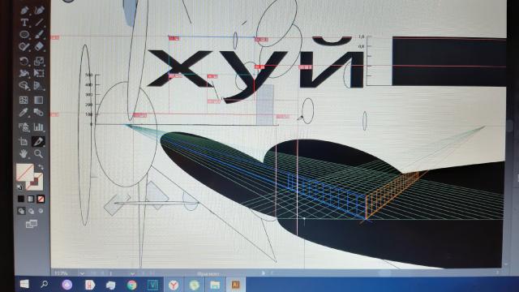
Task: Open the Windows Start menu
Action: pos(24,284)
